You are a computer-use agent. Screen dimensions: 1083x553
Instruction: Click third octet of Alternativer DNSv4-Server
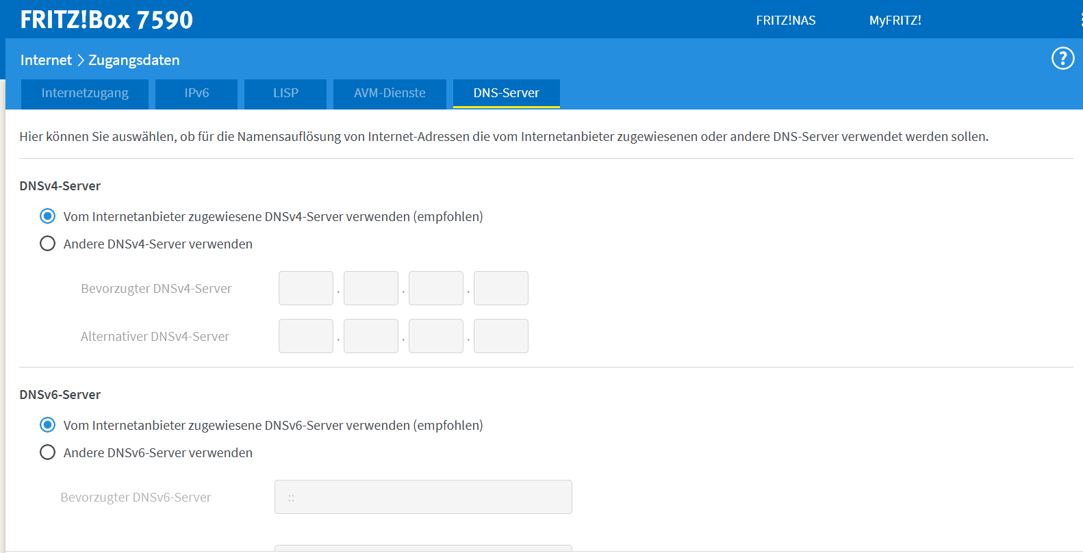[x=435, y=336]
